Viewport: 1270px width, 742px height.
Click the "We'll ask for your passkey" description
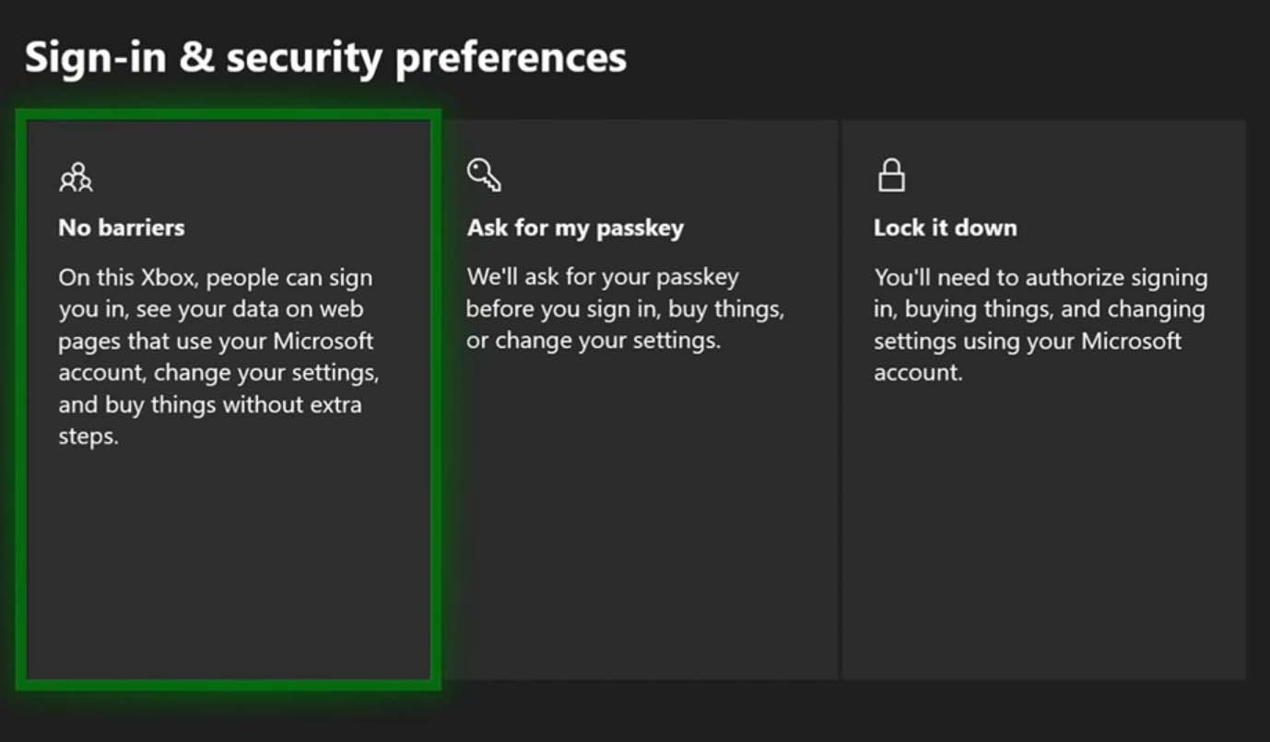click(x=625, y=308)
